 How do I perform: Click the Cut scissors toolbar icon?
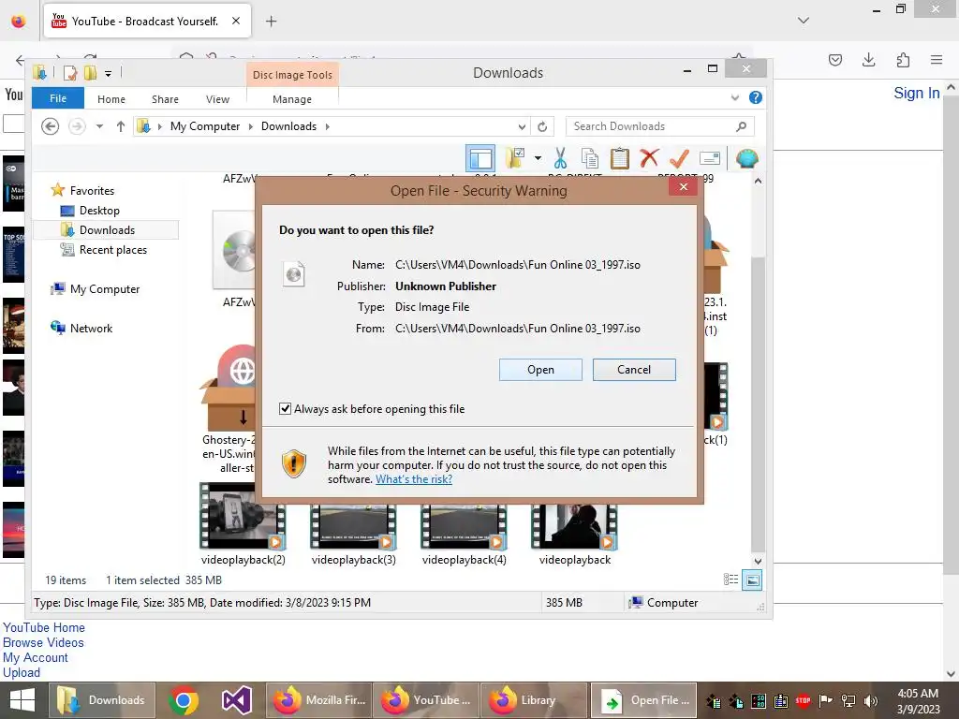[560, 158]
